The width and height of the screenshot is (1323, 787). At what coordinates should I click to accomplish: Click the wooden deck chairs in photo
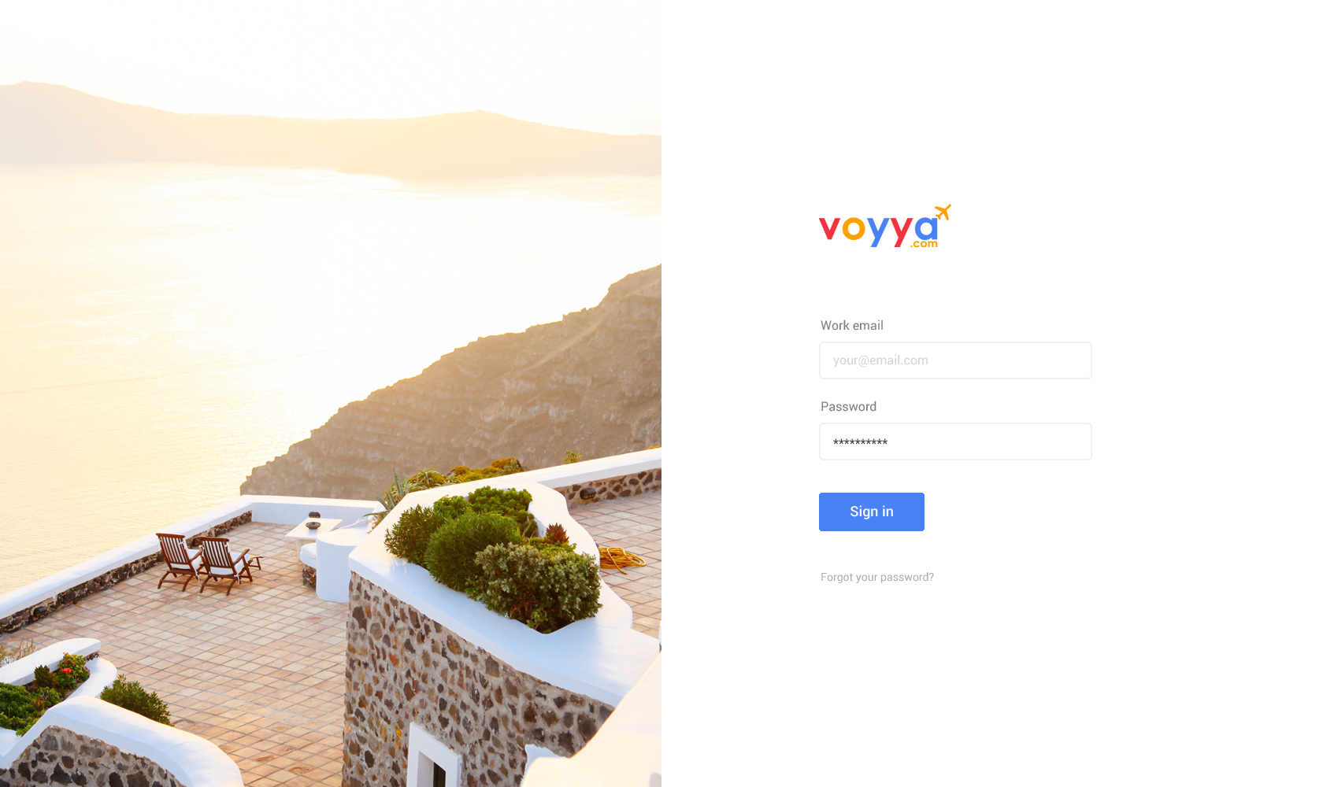[208, 563]
